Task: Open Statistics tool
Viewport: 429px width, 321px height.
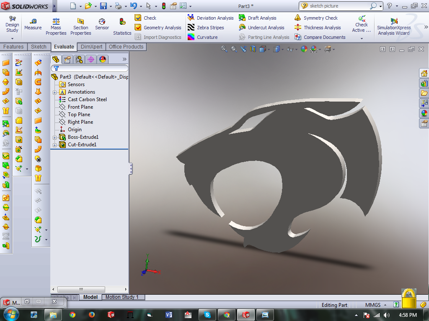Action: coord(122,27)
